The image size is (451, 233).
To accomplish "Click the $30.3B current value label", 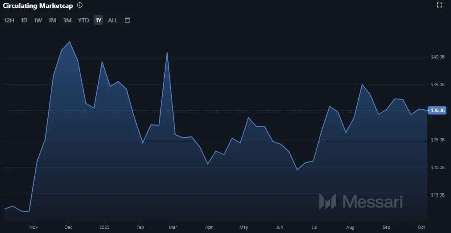I will click(438, 111).
